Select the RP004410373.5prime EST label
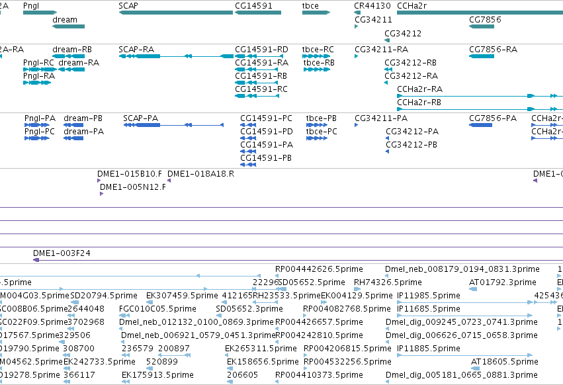The height and width of the screenshot is (385, 563). (319, 375)
